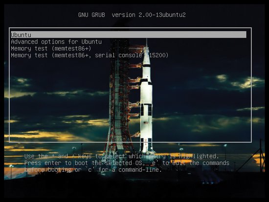Click the 'Use the ↑ and ↓ keys' instruction line
This screenshot has width=269, height=202.
click(121, 156)
